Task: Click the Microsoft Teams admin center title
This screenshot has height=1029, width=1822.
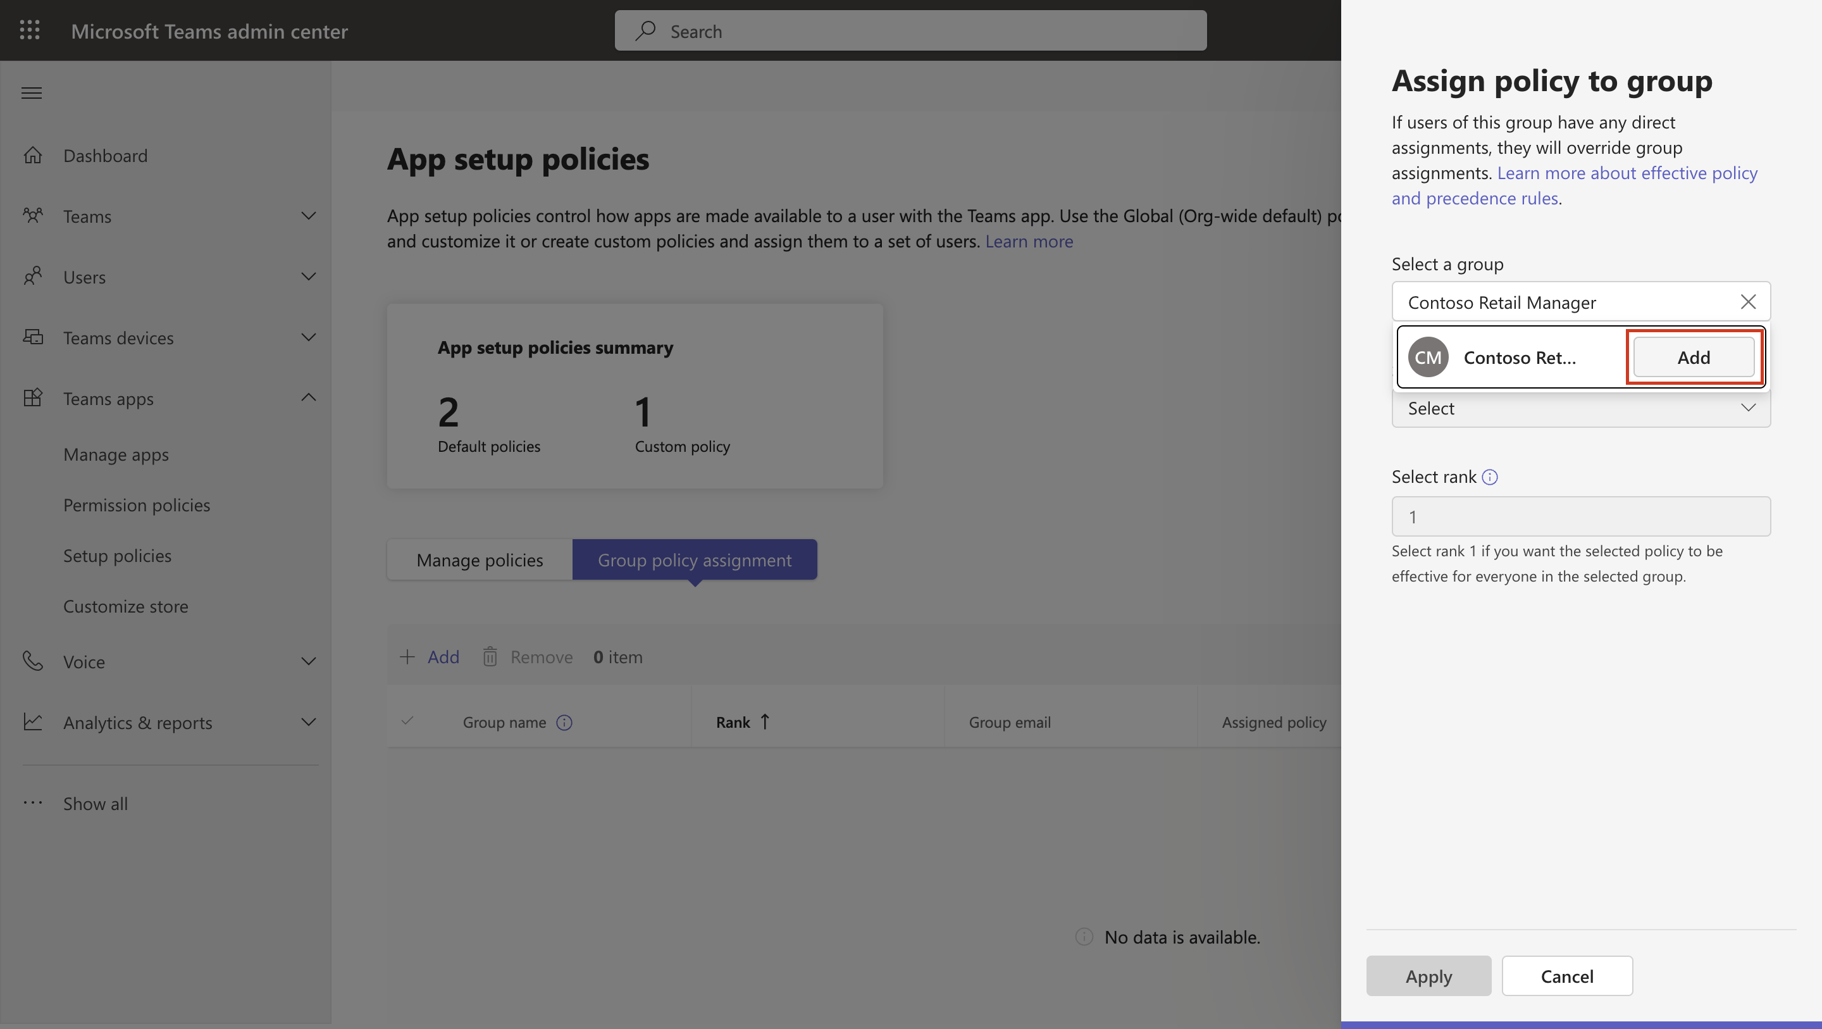Action: pos(209,31)
